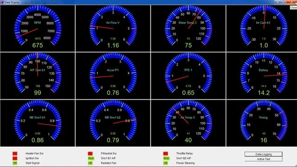Viewport: 297px width, 167px height.
Task: Click the Start Signal label
Action: (32, 163)
